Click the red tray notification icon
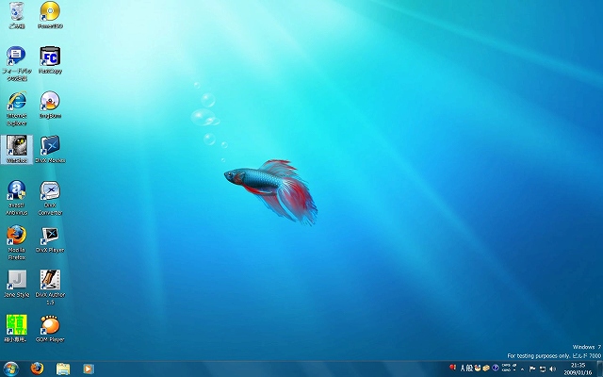This screenshot has height=377, width=603. pyautogui.click(x=453, y=368)
